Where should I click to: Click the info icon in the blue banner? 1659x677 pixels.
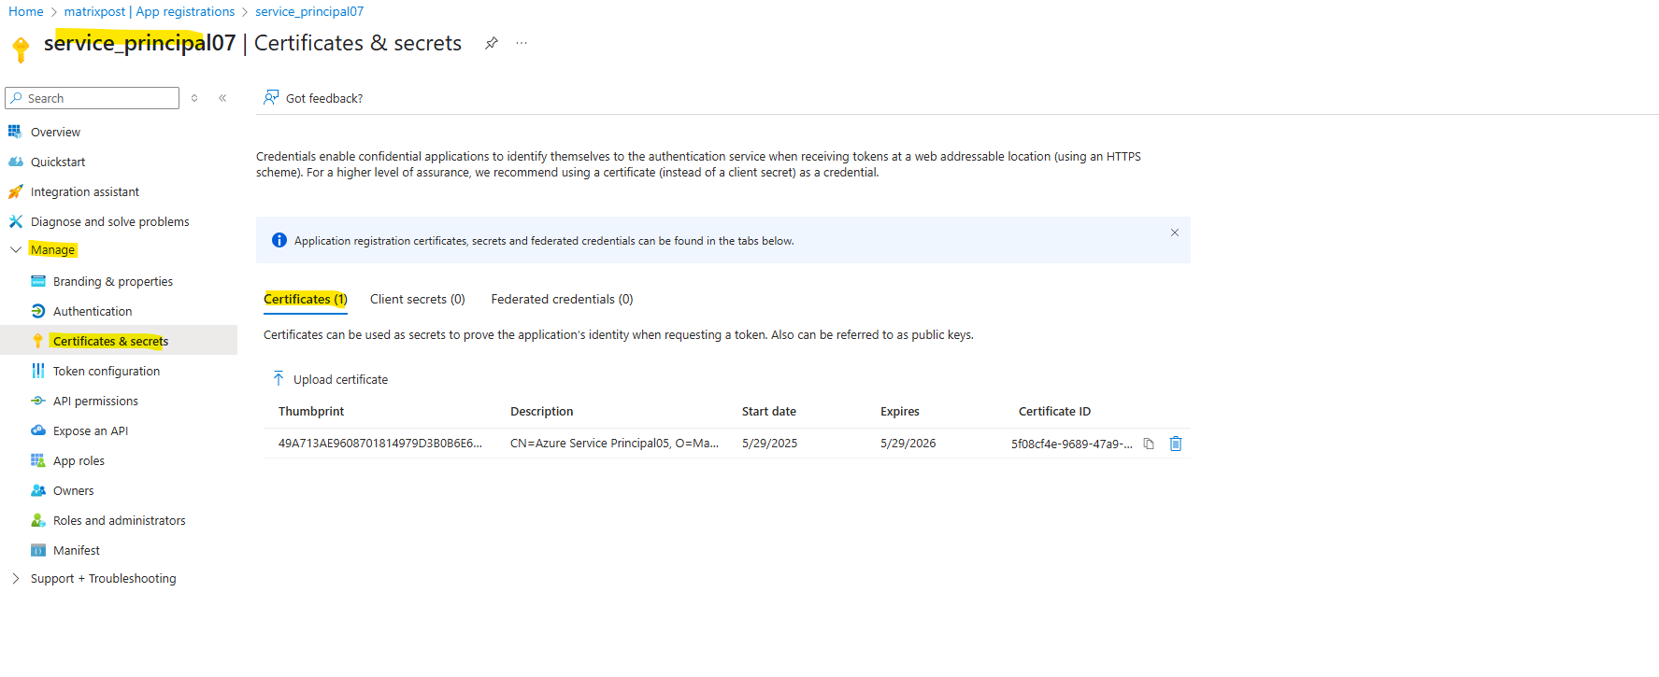[279, 240]
